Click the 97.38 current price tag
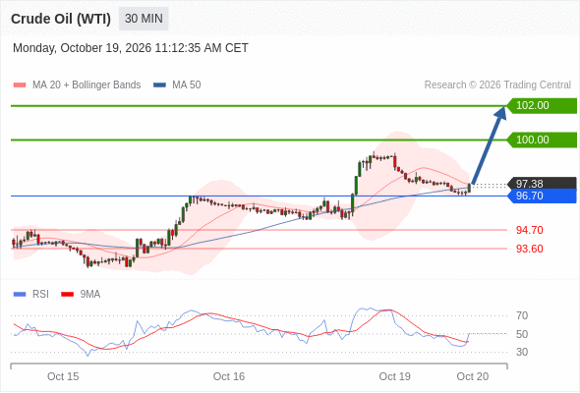The height and width of the screenshot is (393, 580). coord(542,184)
